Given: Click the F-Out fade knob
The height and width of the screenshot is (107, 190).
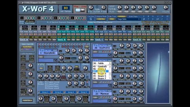Looking at the screenshot, I should (104, 7).
